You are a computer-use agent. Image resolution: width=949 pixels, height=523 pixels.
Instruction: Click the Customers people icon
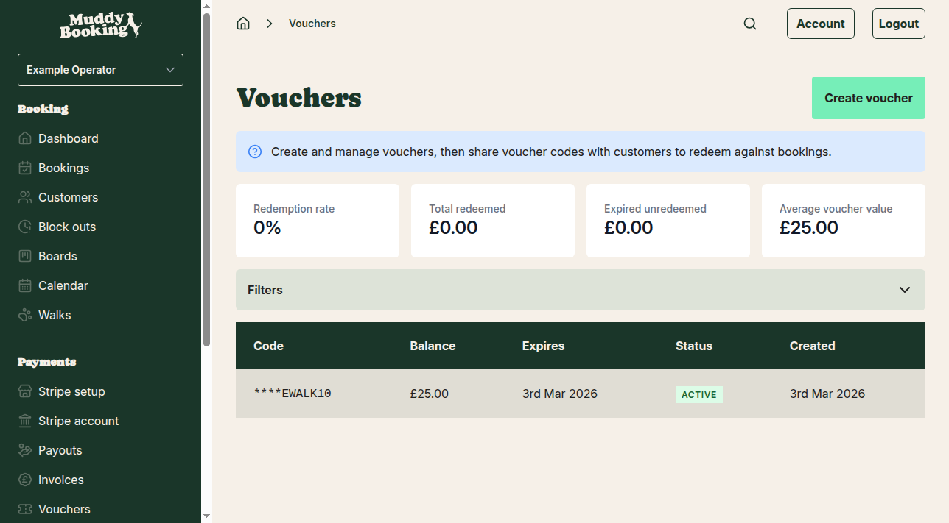pos(24,197)
